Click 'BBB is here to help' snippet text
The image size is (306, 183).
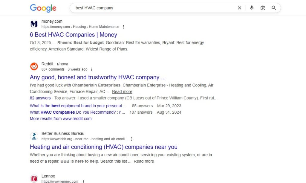point(79,161)
